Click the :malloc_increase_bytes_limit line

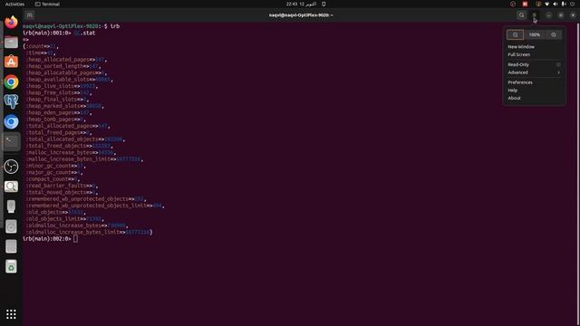click(x=84, y=159)
